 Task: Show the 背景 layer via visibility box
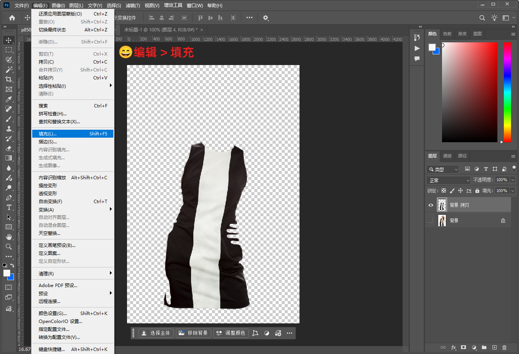coord(431,220)
